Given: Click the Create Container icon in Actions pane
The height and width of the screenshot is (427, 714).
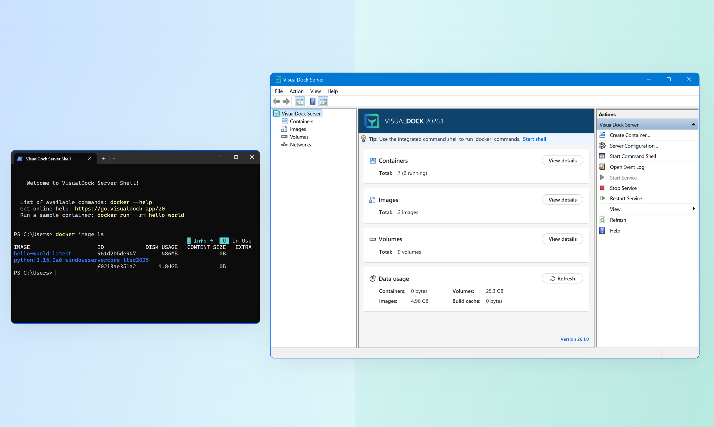Looking at the screenshot, I should (x=602, y=135).
